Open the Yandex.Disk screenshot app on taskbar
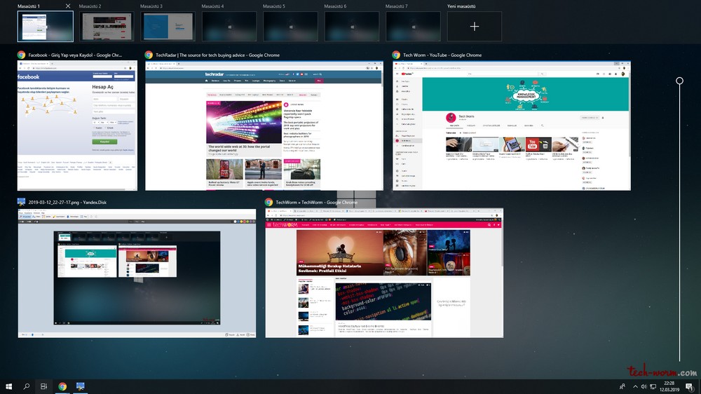 coord(81,386)
